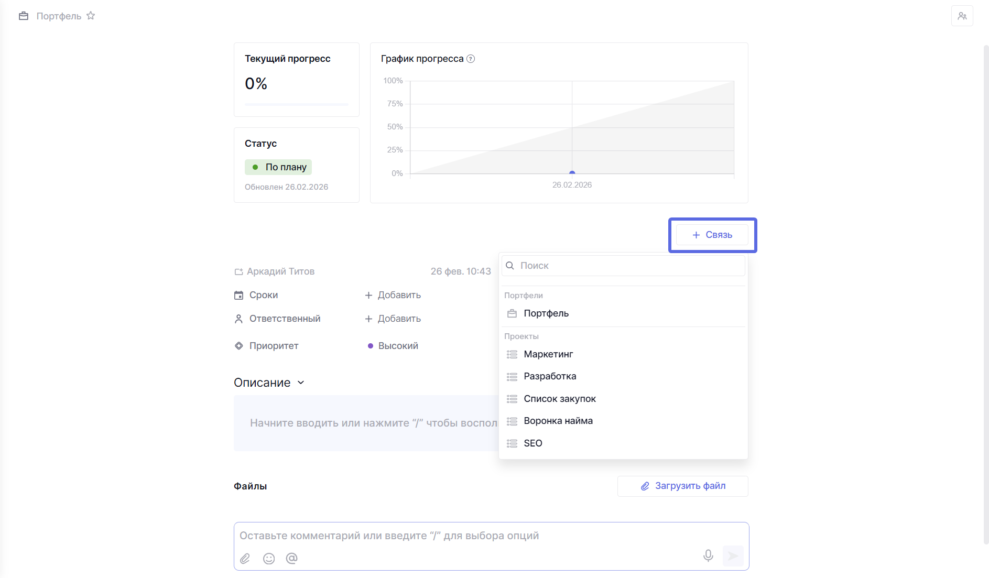Viewport: 989px width, 578px height.
Task: Select Маркетинг project from the list
Action: (x=548, y=354)
